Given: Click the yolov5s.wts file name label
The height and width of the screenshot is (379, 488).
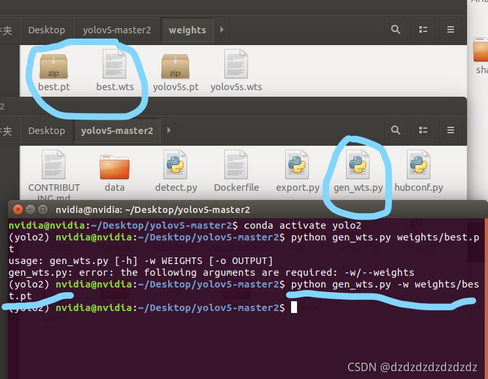Looking at the screenshot, I should point(236,87).
